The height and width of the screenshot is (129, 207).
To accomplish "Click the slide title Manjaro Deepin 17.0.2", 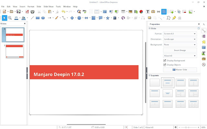I will tap(59, 74).
